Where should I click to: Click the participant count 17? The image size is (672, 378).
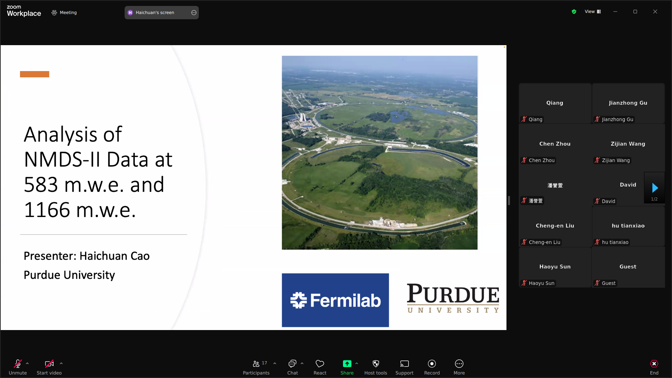tap(264, 363)
